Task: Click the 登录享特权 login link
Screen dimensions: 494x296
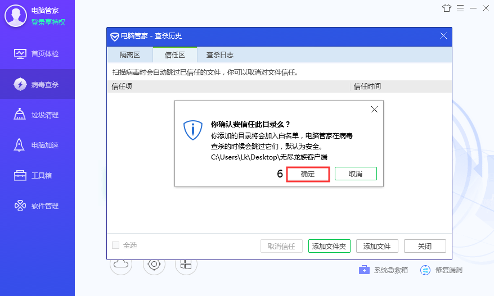Action: [48, 22]
